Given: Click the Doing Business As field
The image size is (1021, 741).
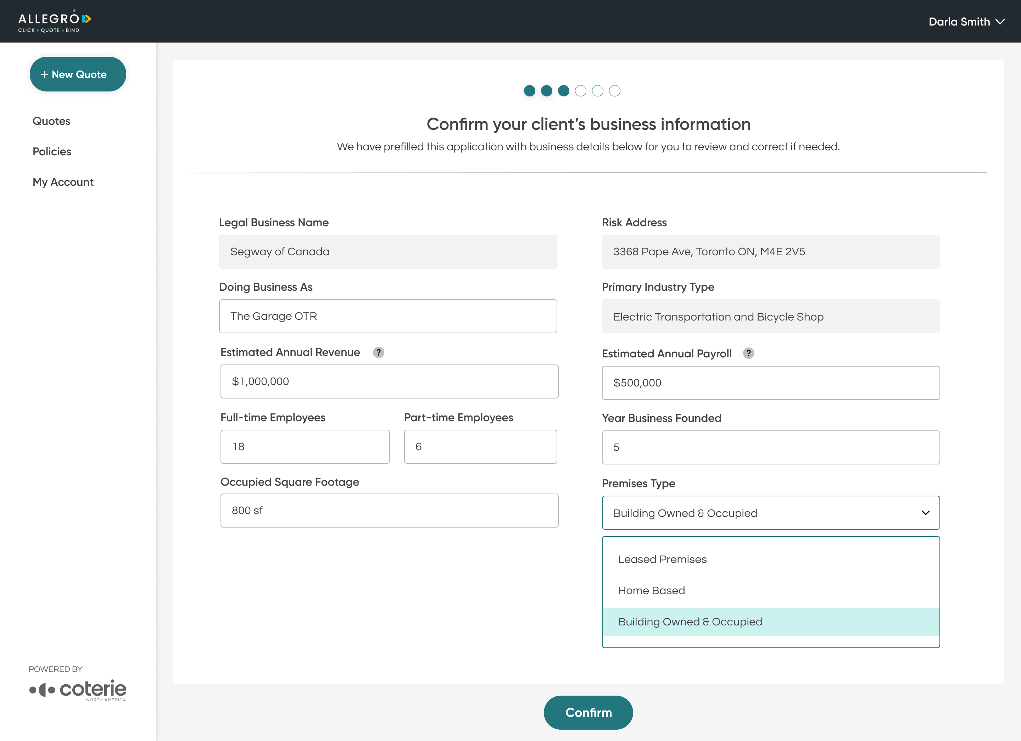Looking at the screenshot, I should click(387, 316).
